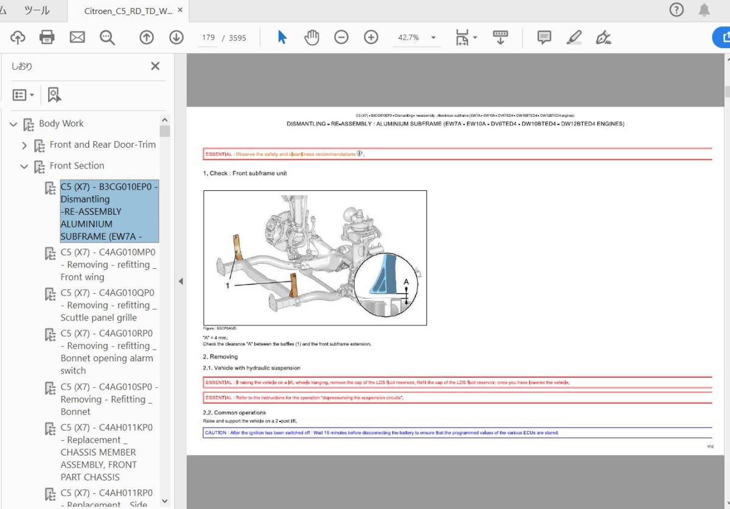Zoom out with minus button

click(341, 38)
